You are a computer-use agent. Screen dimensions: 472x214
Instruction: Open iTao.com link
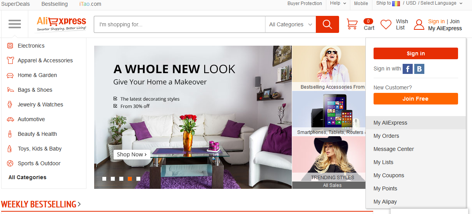90,4
